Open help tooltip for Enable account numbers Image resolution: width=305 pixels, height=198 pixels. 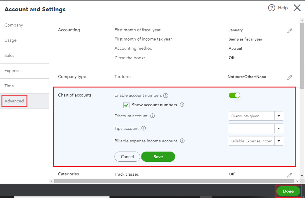166,96
